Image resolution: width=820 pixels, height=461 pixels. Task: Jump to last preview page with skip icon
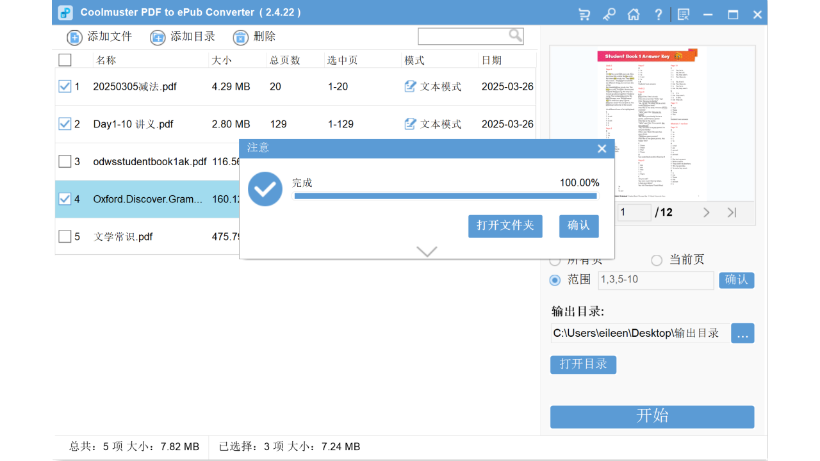732,212
